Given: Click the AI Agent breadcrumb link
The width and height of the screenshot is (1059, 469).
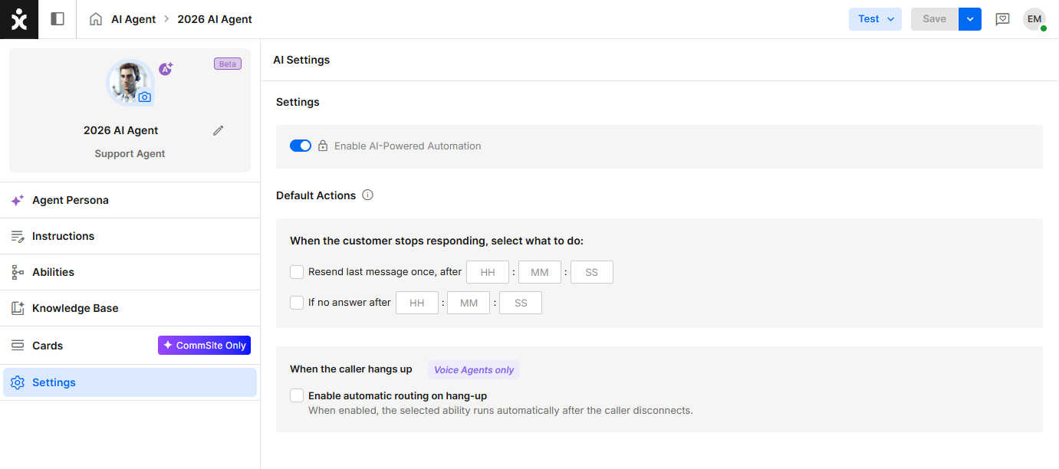Looking at the screenshot, I should (133, 19).
